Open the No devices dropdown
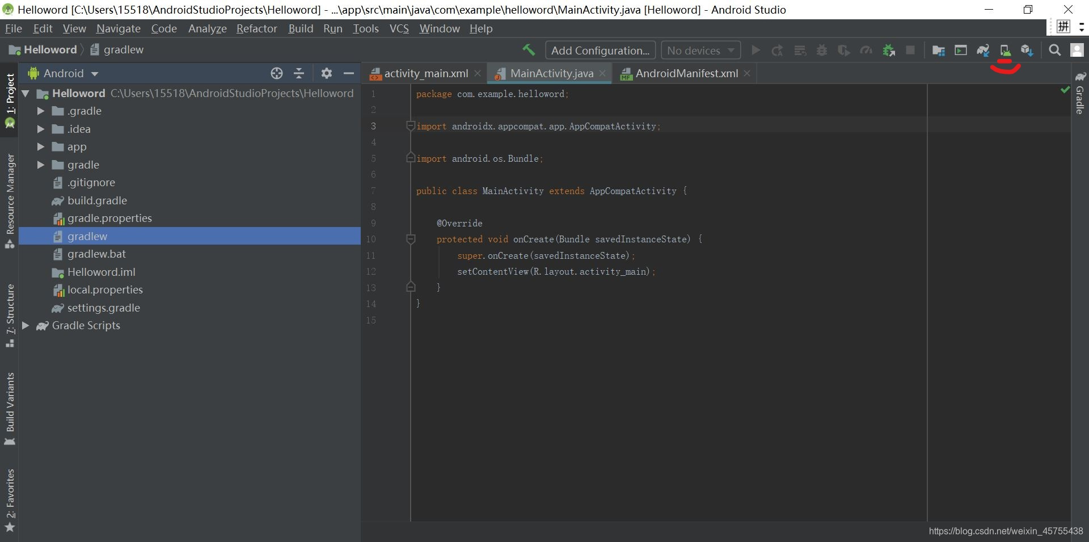The image size is (1089, 542). tap(701, 51)
